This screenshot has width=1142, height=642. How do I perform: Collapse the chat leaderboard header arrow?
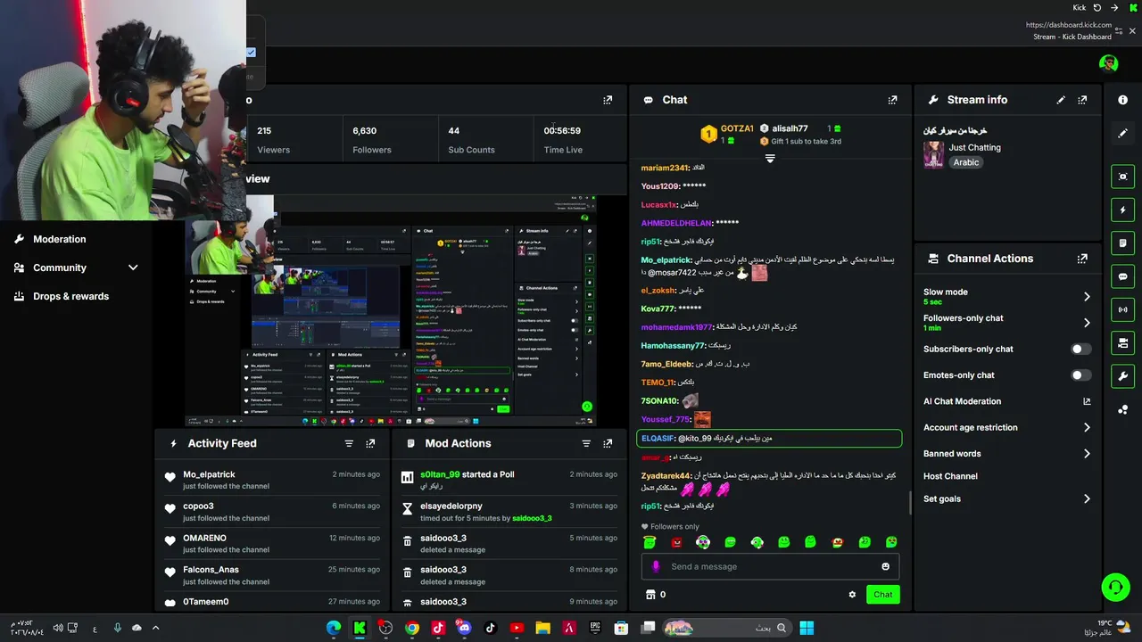(770, 159)
